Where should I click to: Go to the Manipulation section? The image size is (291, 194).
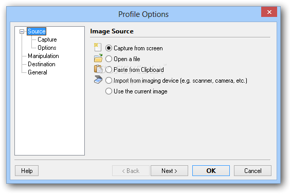pyautogui.click(x=43, y=56)
